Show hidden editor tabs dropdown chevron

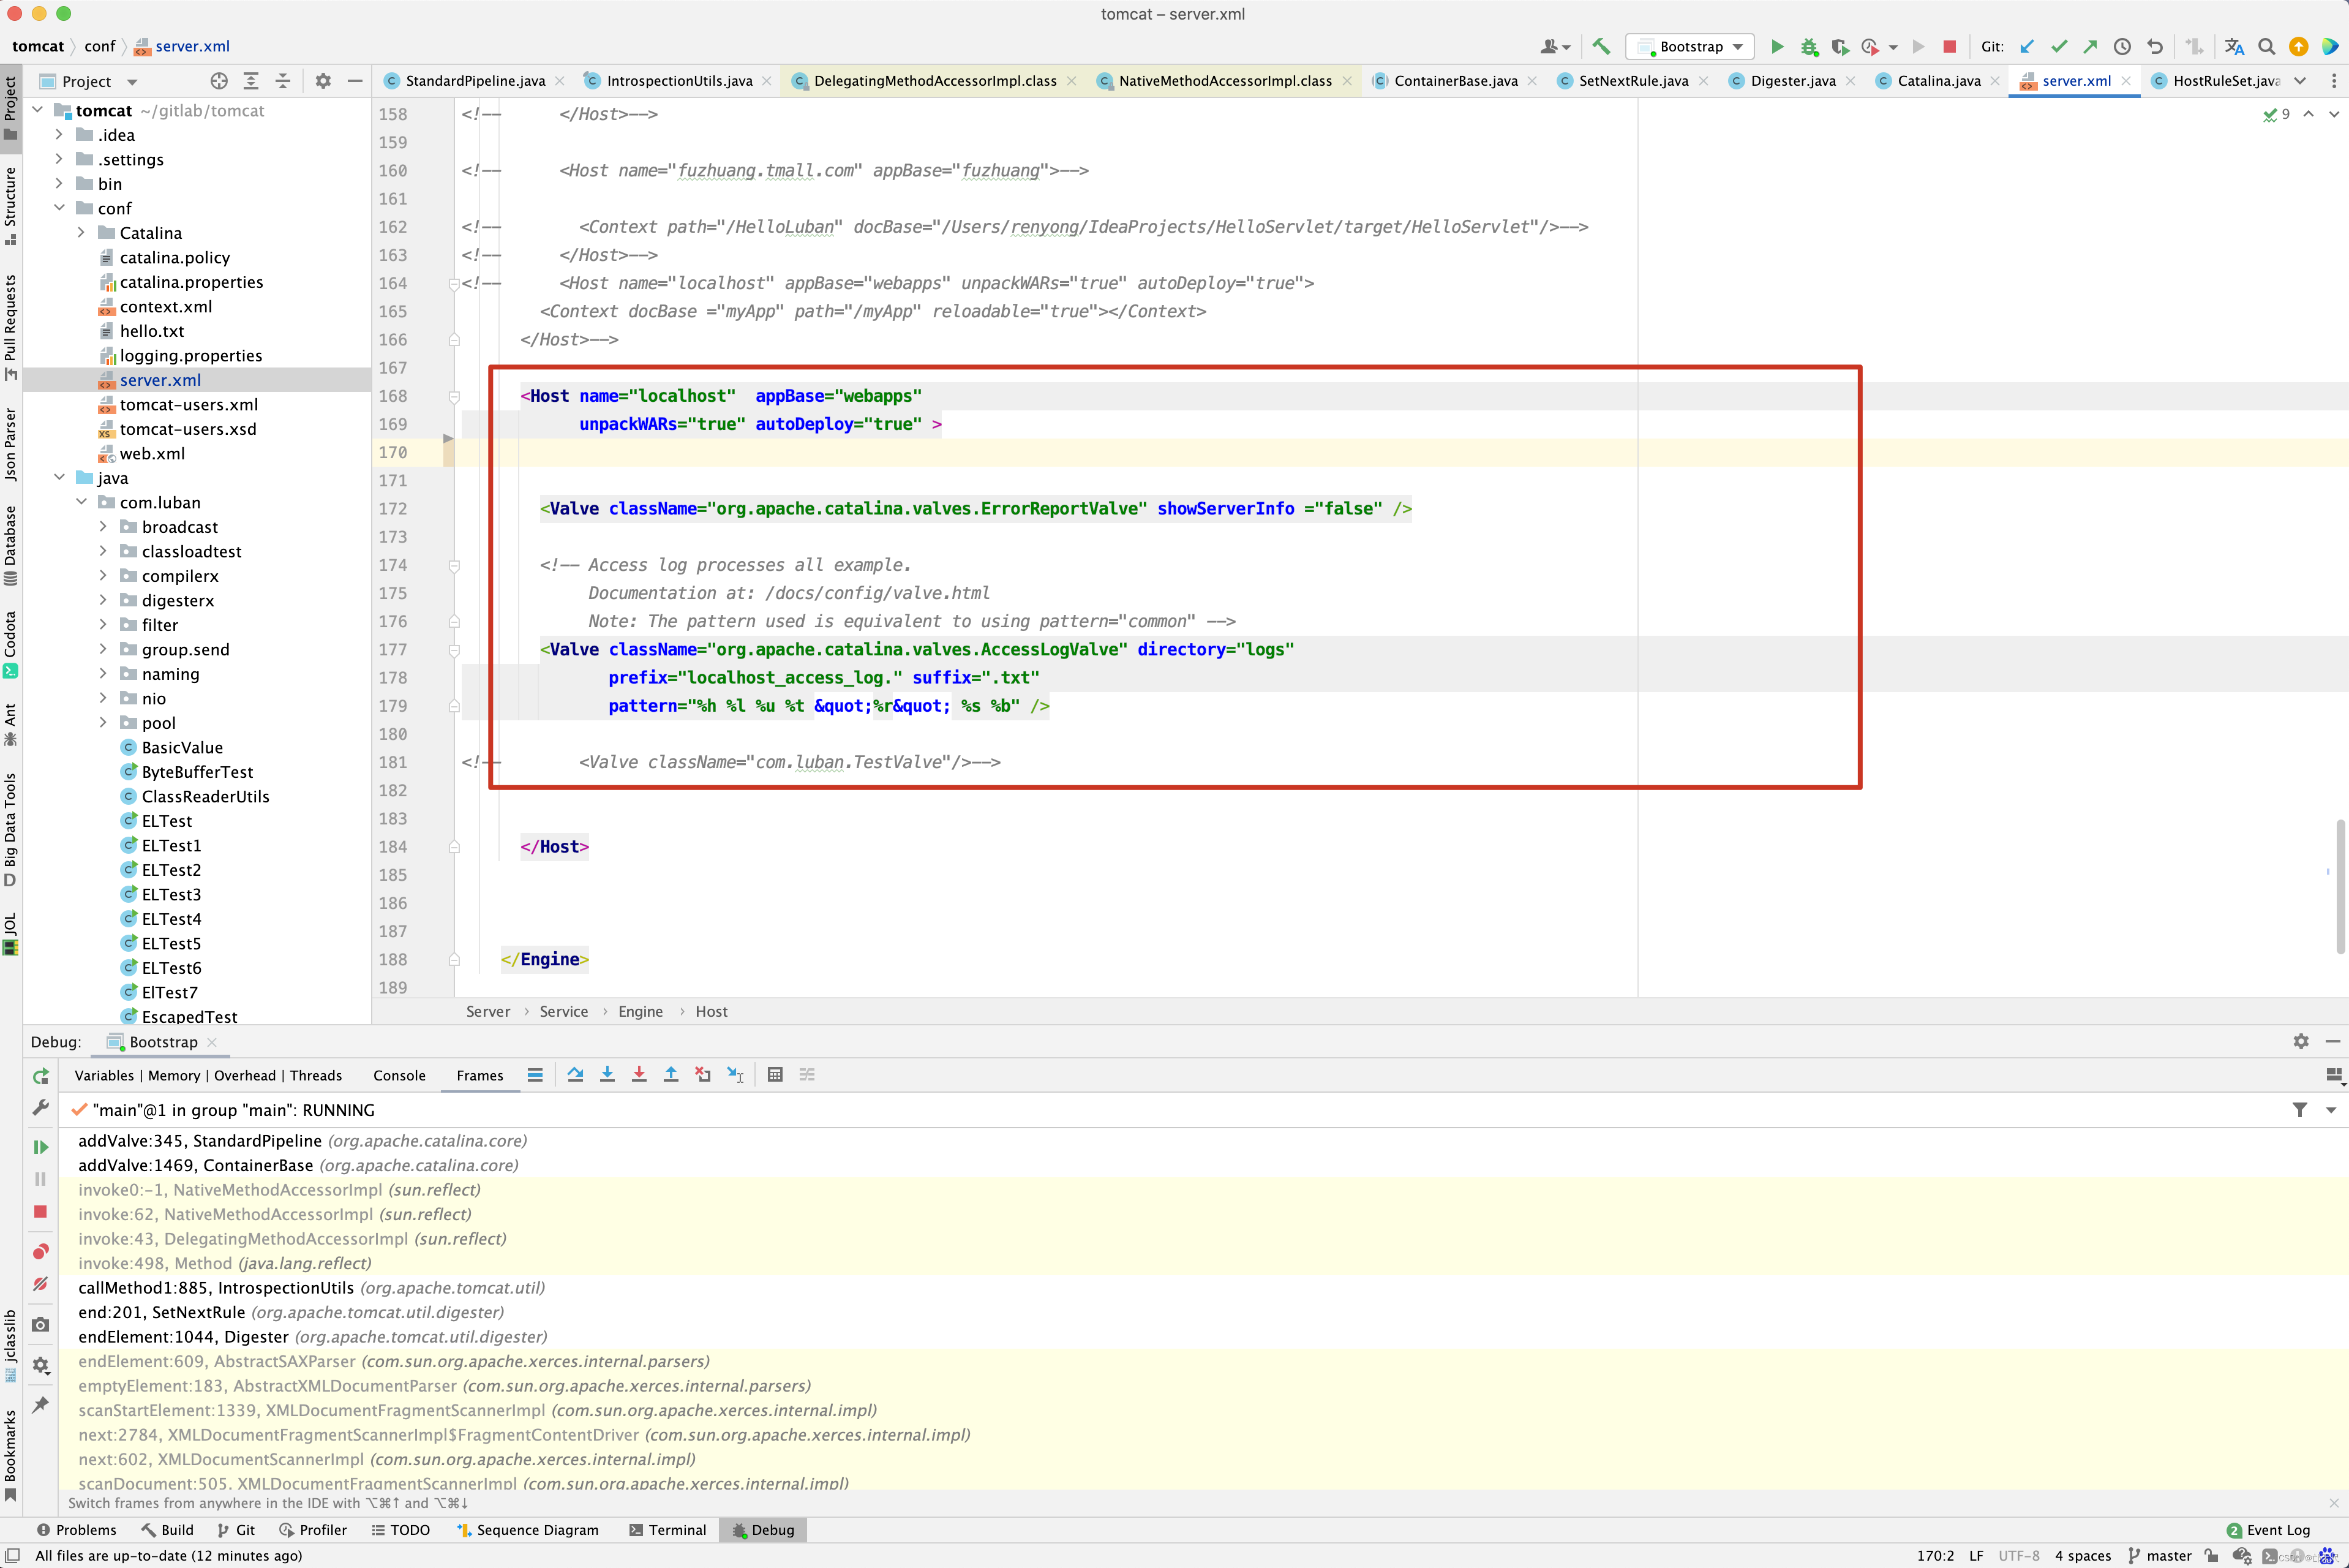[x=2300, y=81]
